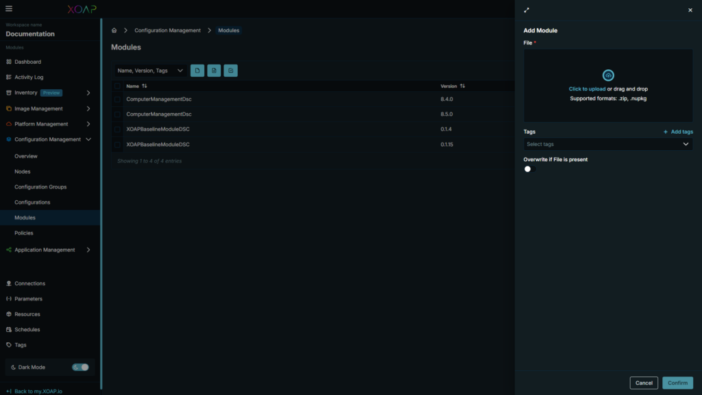702x395 pixels.
Task: Expand the Inventory submenu chevron
Action: 88,93
